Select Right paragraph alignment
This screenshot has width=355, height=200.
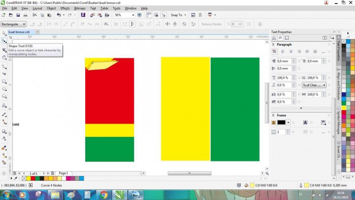click(x=299, y=52)
